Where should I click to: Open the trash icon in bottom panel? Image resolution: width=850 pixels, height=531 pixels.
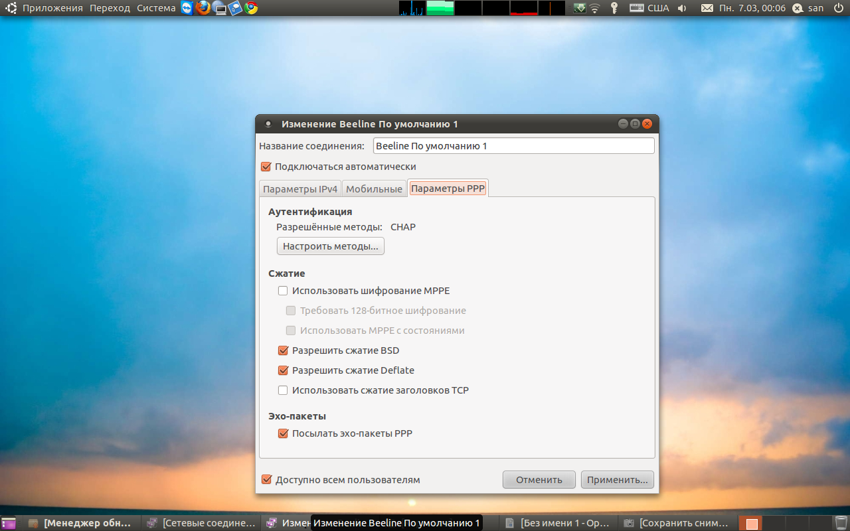(841, 523)
